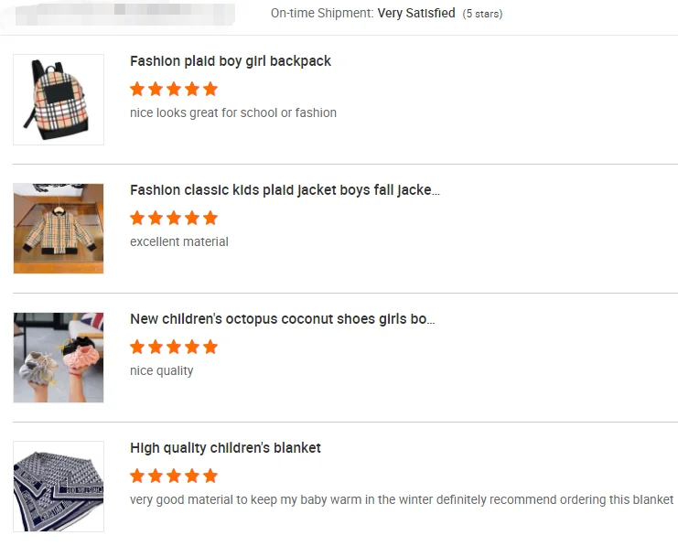Viewport: 678px width, 546px height.
Task: Open the plaid jacket product thumbnail
Action: 59,228
